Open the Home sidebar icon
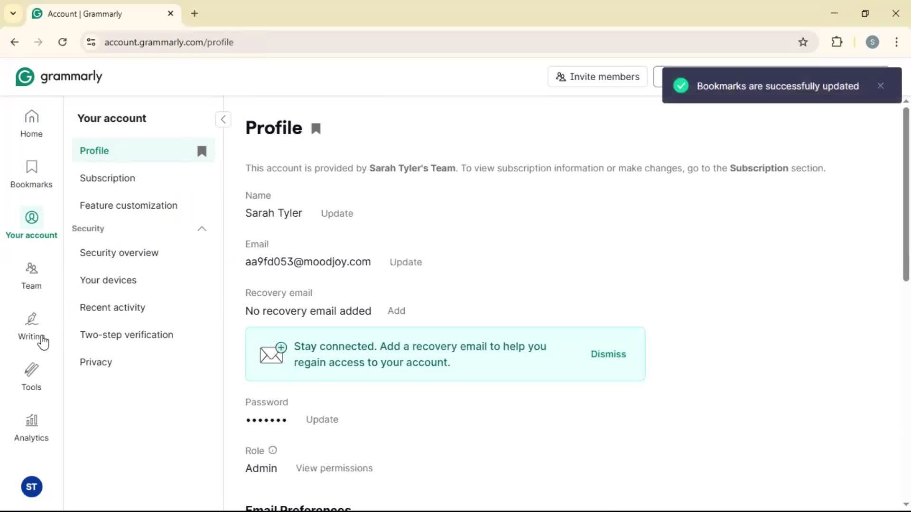 tap(31, 123)
